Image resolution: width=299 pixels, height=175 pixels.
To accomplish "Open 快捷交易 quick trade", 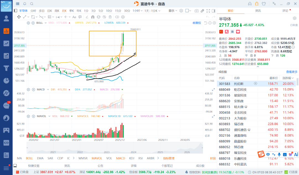I will (34, 166).
